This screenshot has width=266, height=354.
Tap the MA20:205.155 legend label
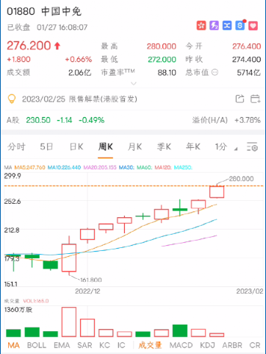coord(100,167)
